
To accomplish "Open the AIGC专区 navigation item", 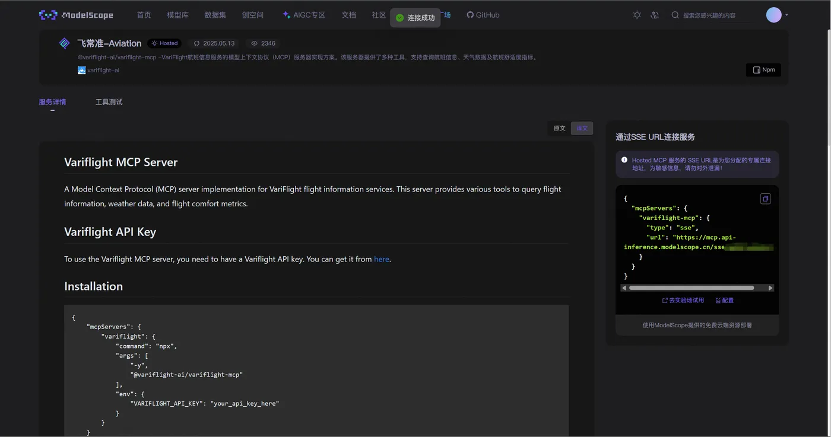I will pos(304,15).
